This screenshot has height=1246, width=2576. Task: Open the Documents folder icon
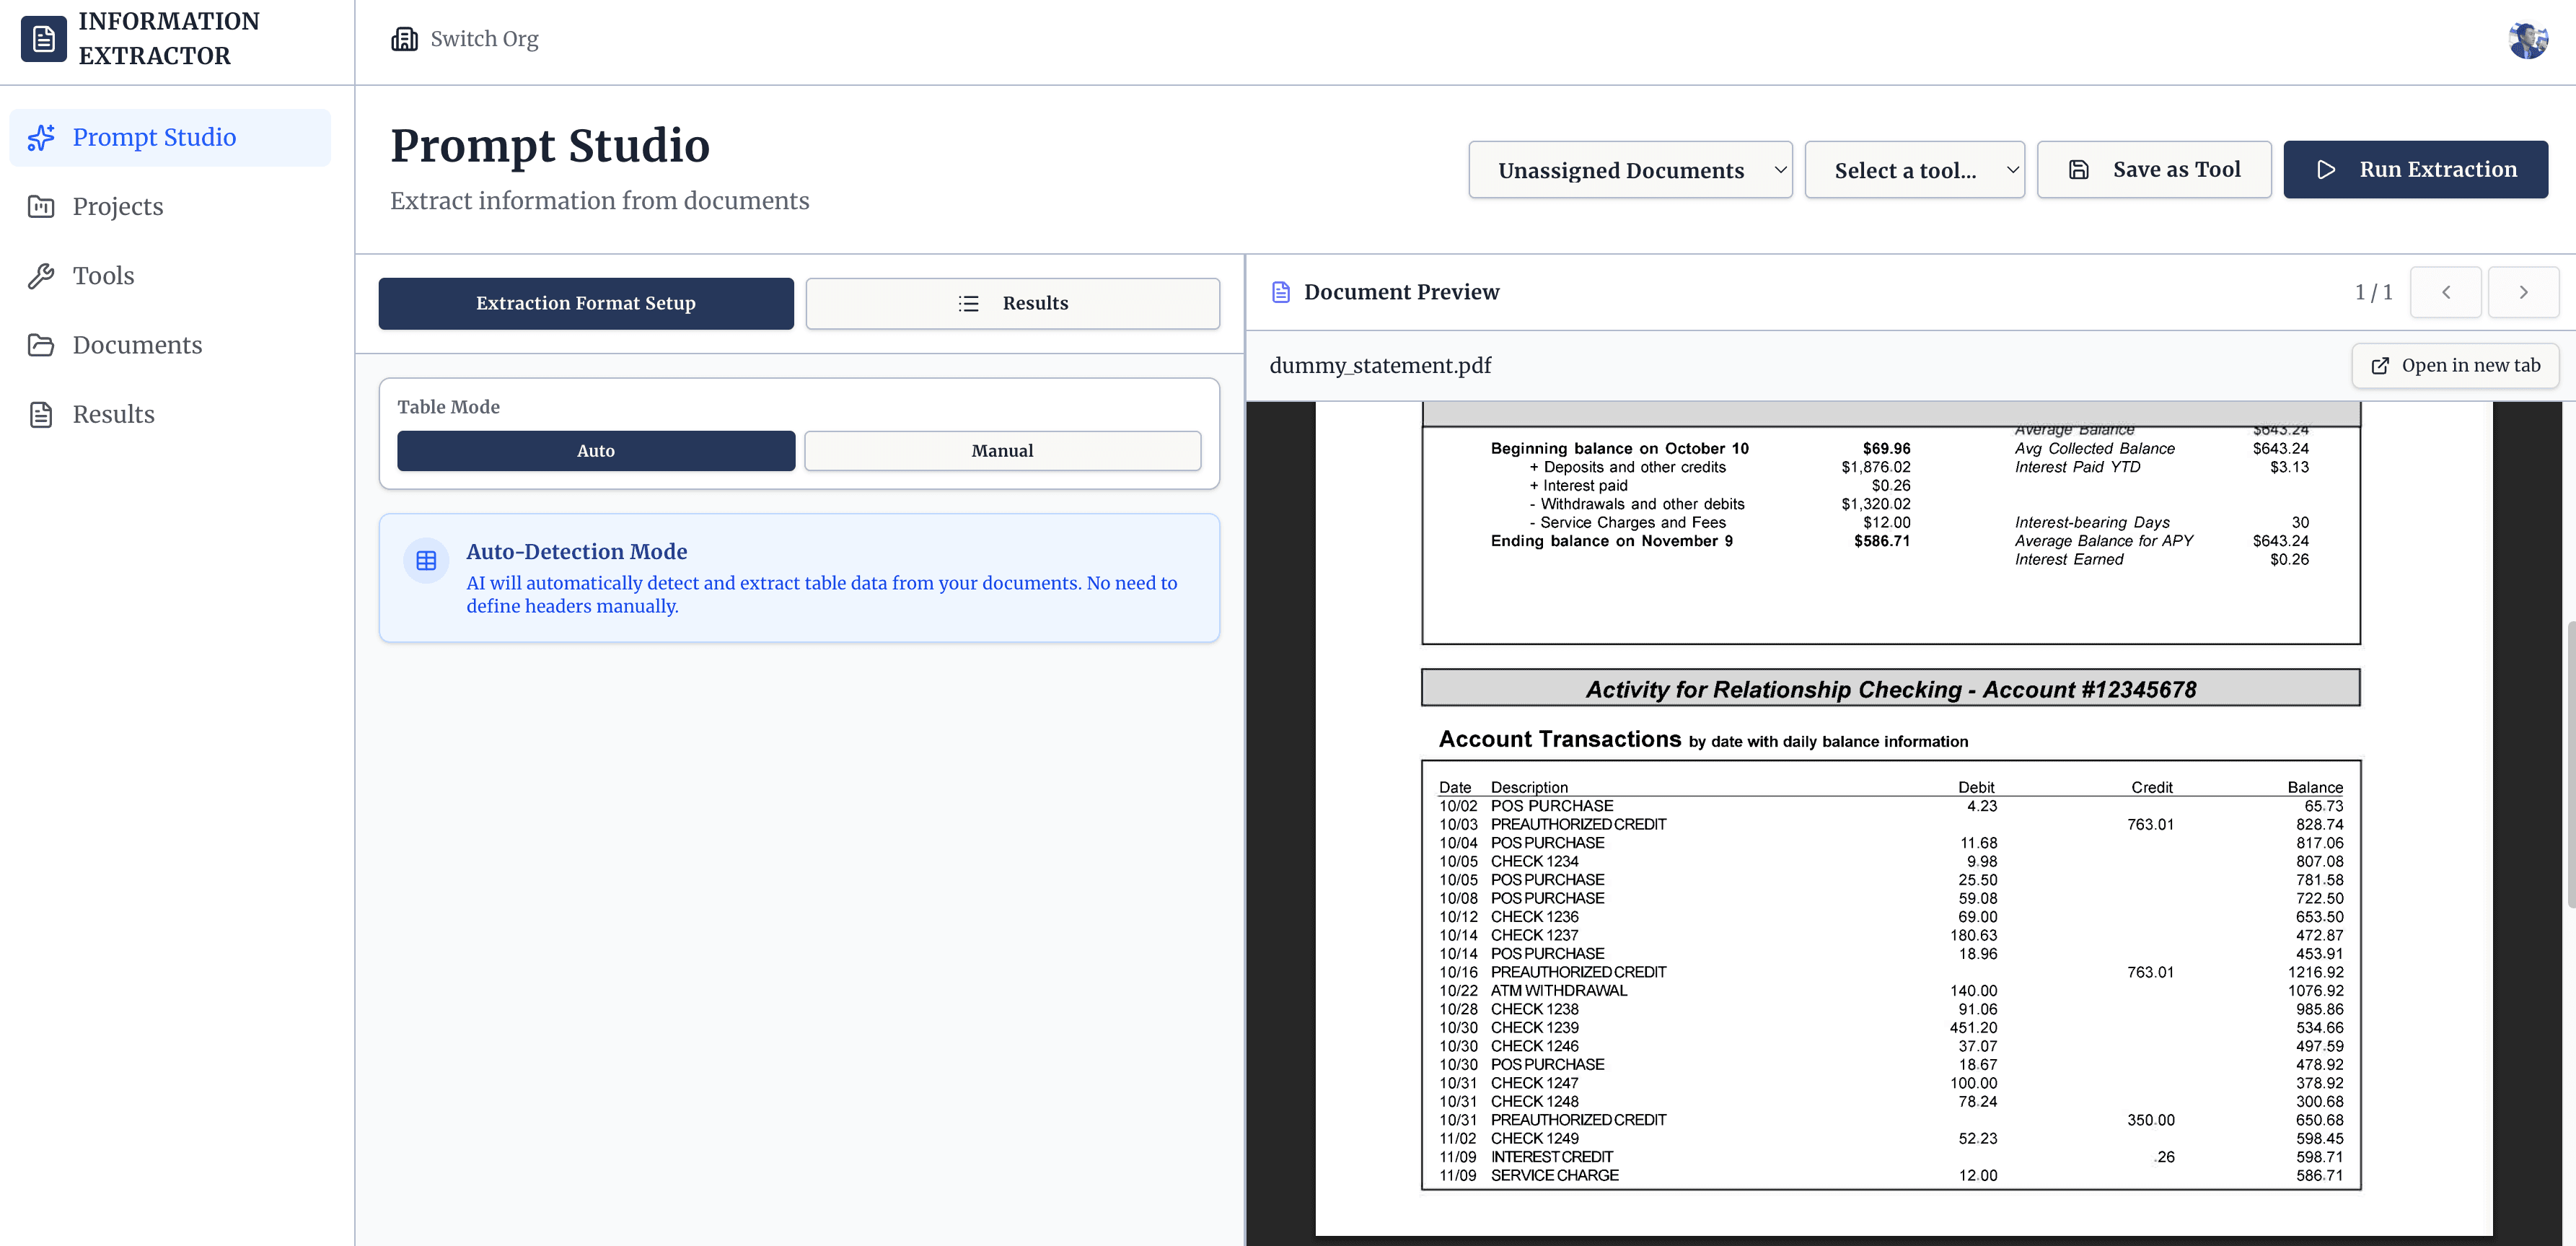pos(41,345)
